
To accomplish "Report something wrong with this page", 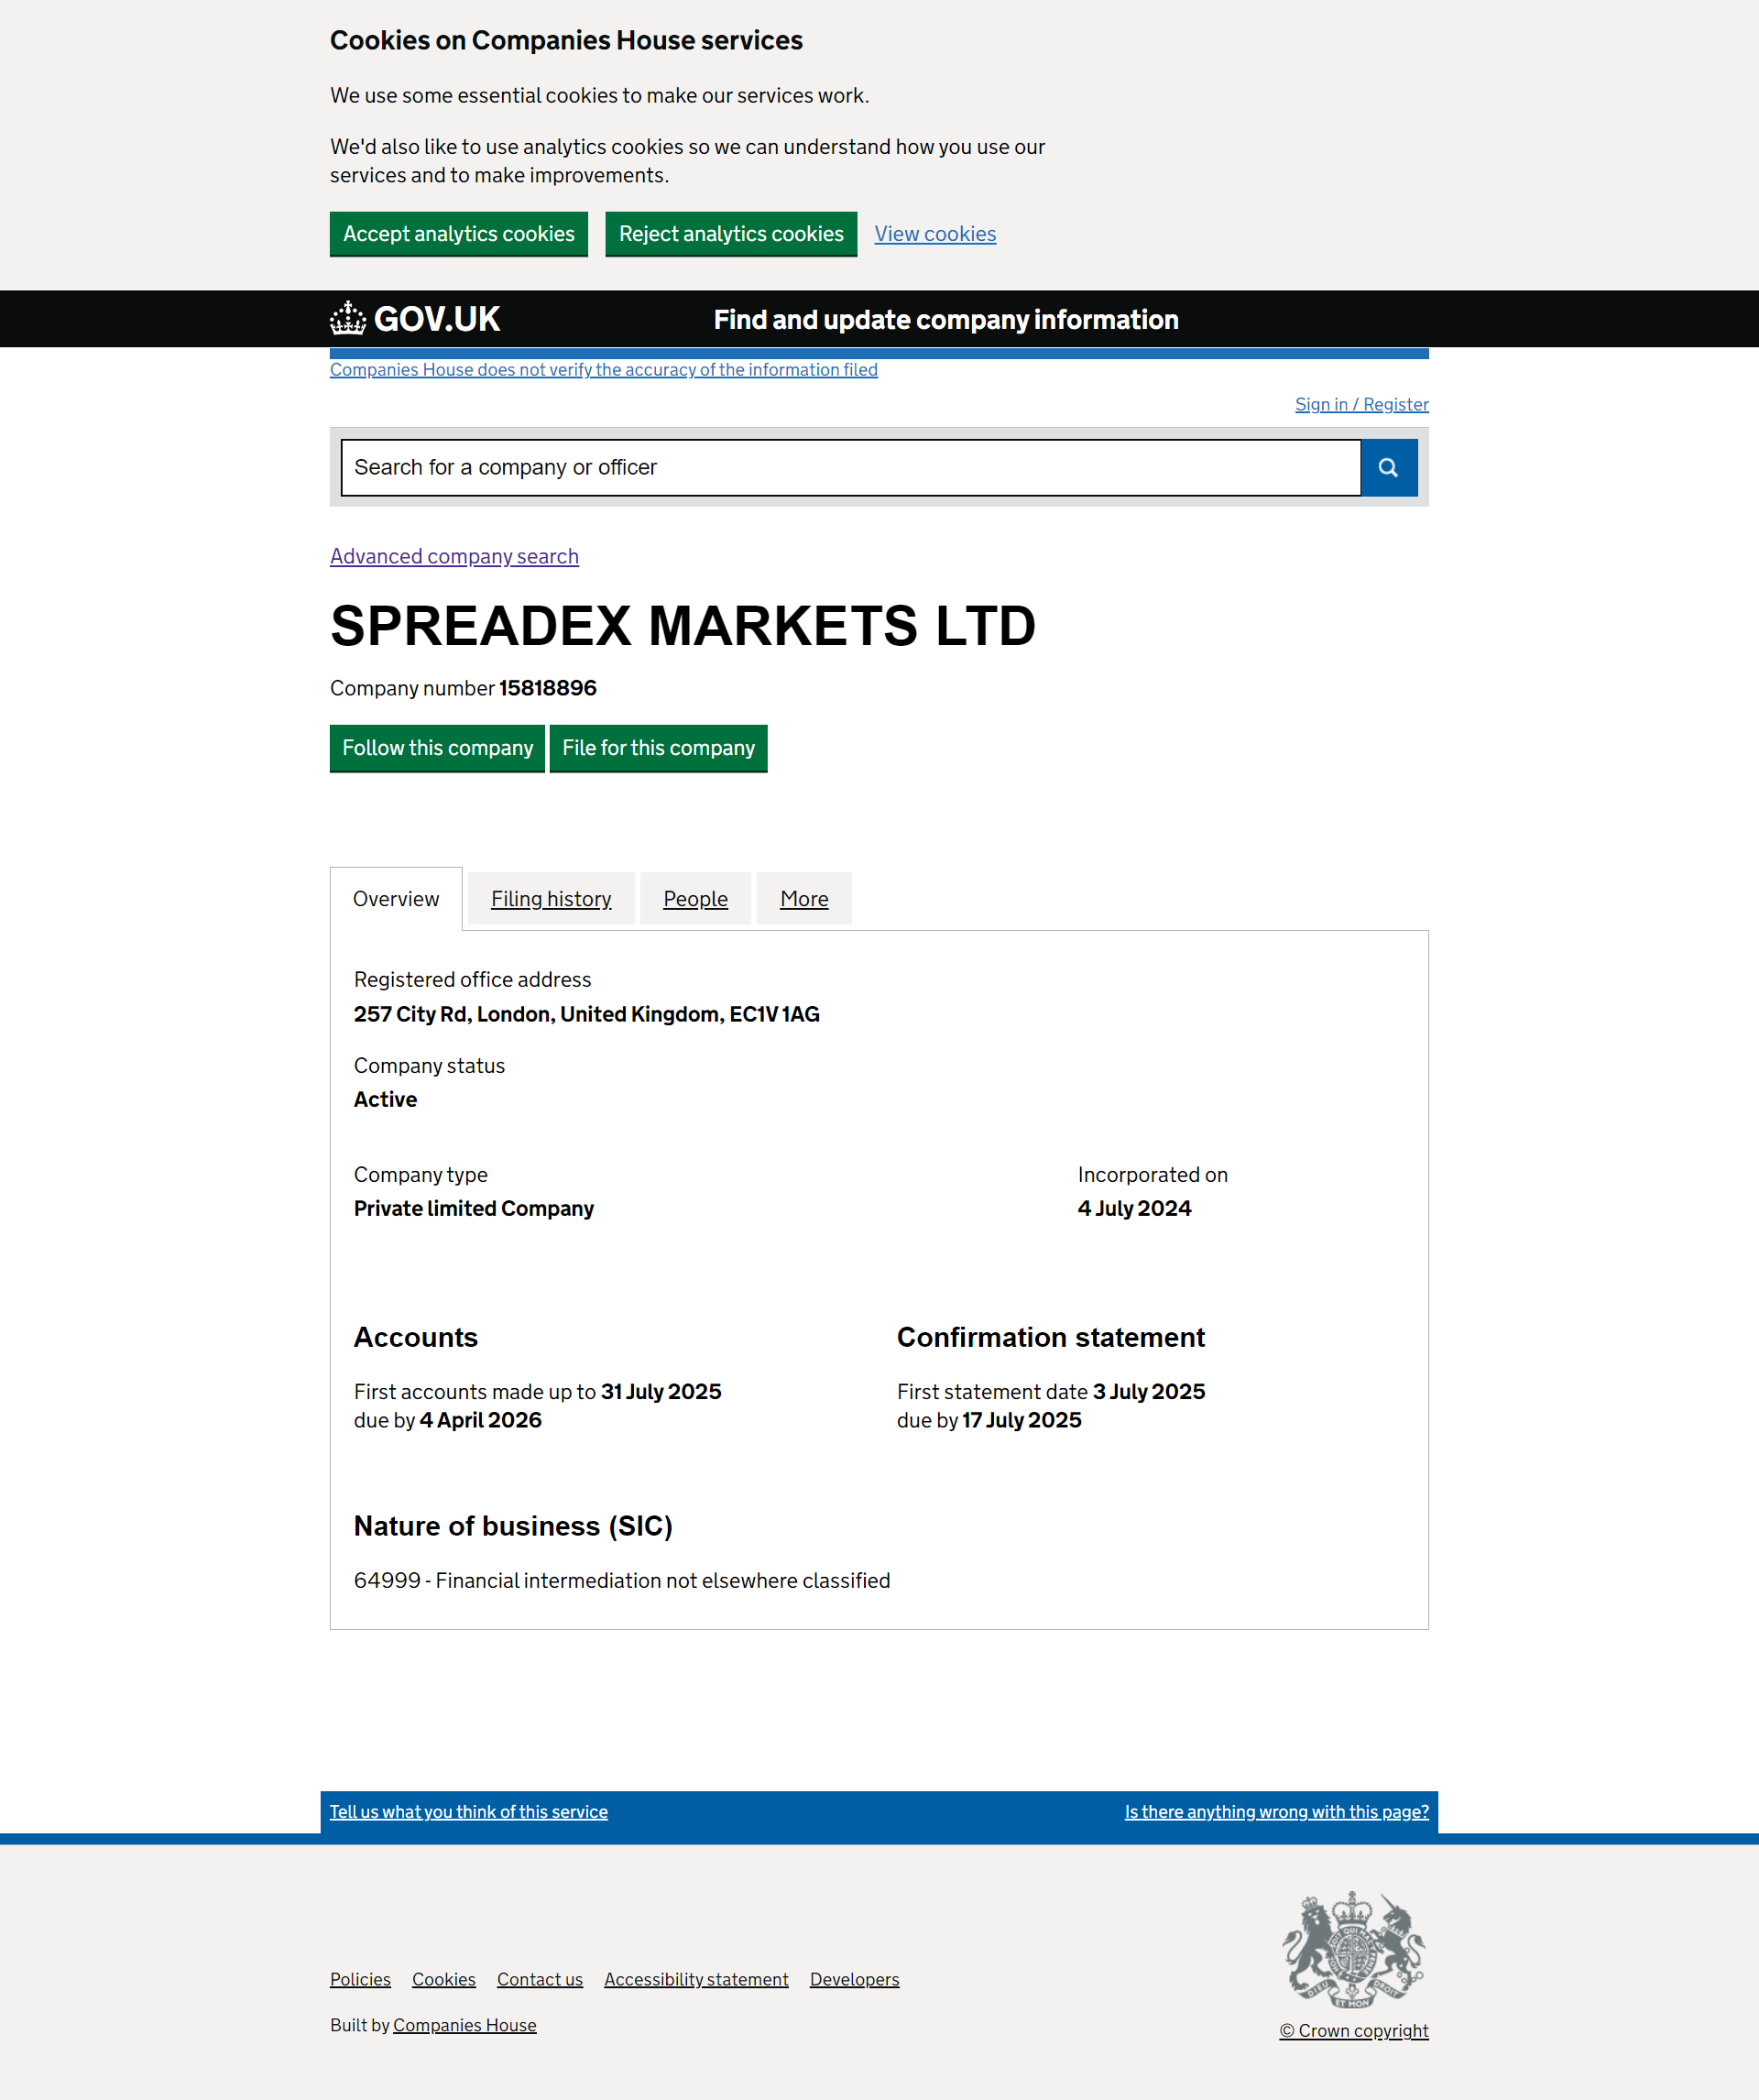I will (x=1276, y=1811).
